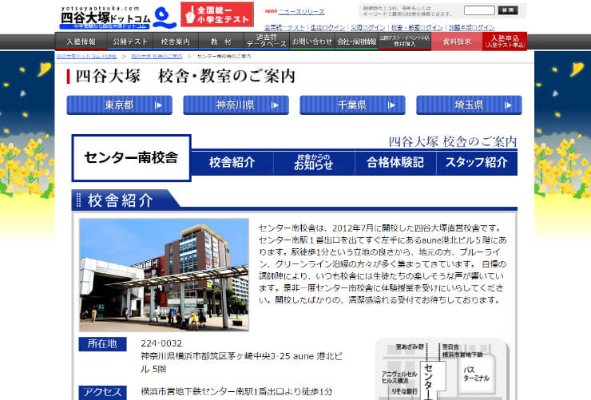Follow 四谷大塚 校舎のご案内 breadcrumb link

pos(157,56)
